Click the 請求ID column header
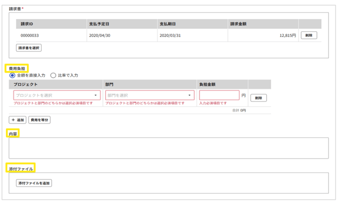This screenshot has width=338, height=203. (x=27, y=23)
